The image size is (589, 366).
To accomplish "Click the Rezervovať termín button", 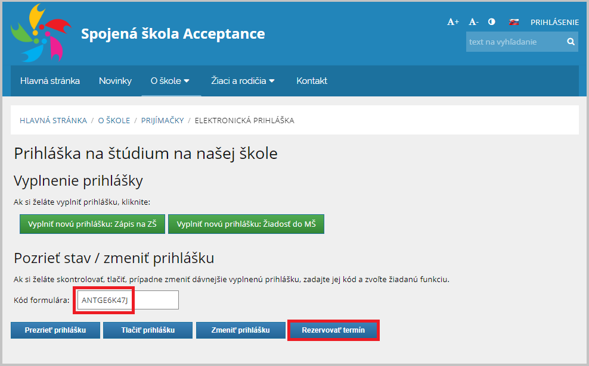I will click(x=333, y=330).
